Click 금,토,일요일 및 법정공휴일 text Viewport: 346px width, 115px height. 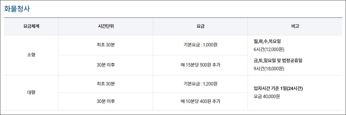pos(278,61)
